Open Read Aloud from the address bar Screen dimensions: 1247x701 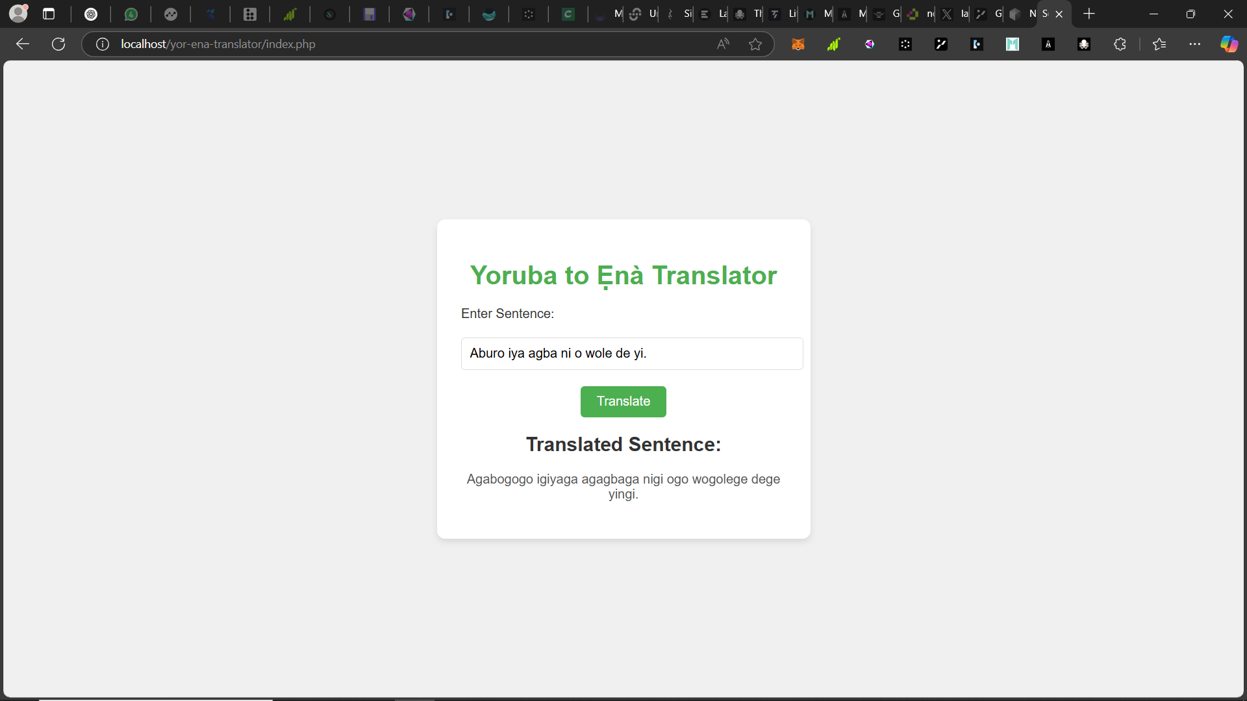(723, 44)
